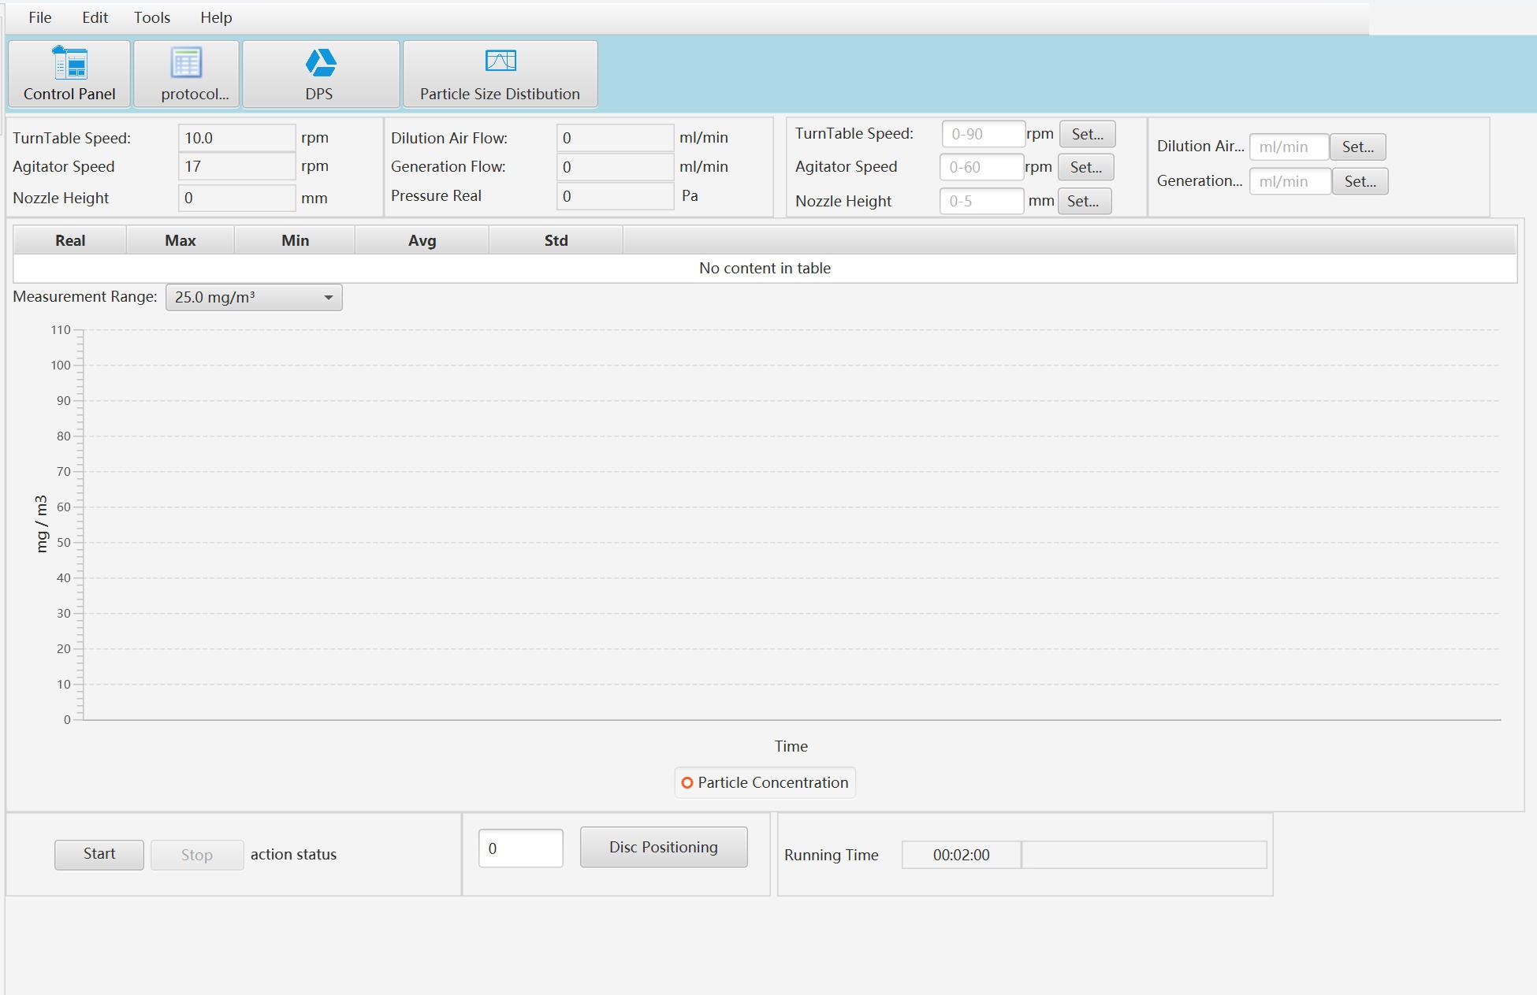Image resolution: width=1537 pixels, height=995 pixels.
Task: Click the Generation Flow readout field
Action: (615, 167)
